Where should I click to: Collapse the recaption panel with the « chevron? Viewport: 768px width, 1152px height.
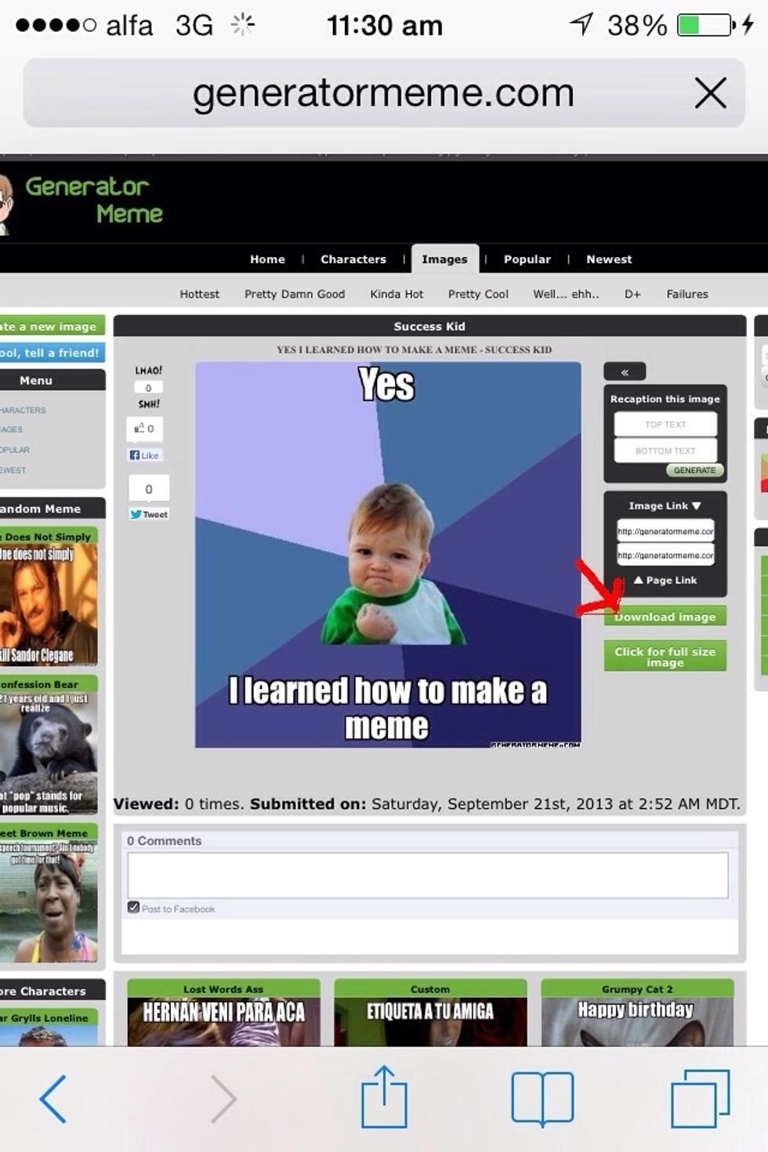(625, 371)
